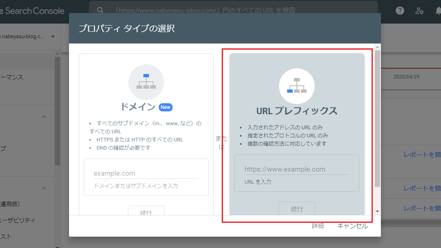
Task: Click the DNS の確認が必要です bullet text
Action: [x=123, y=148]
